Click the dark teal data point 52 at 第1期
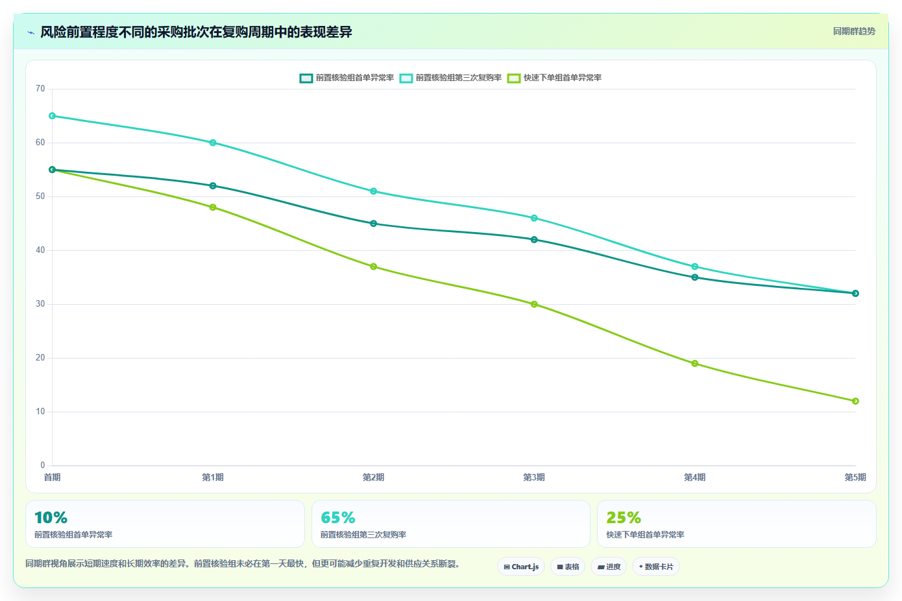 pos(213,186)
